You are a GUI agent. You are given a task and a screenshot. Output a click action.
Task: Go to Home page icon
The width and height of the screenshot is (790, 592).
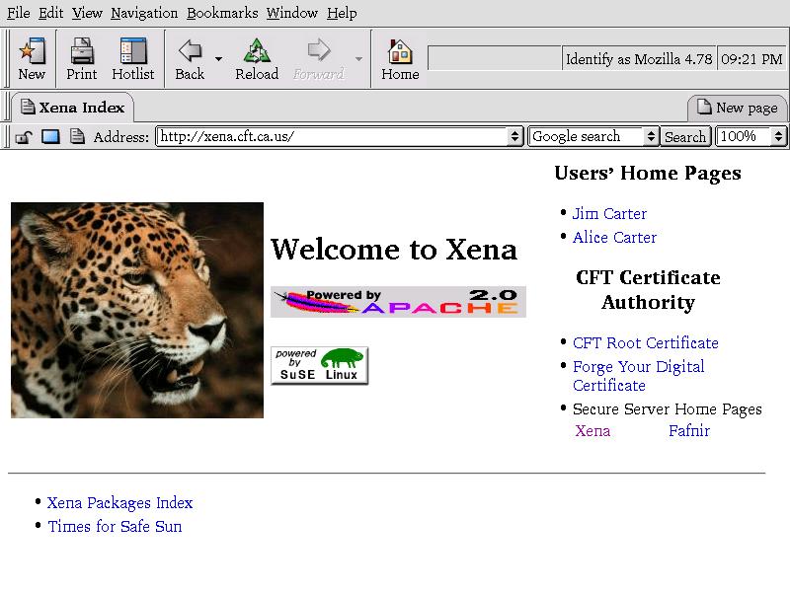click(400, 58)
